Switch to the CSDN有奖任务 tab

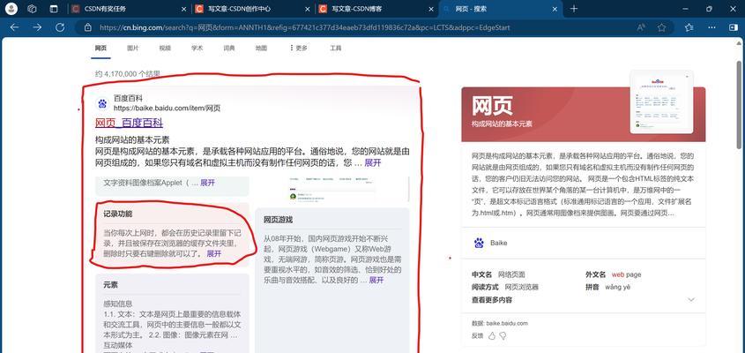pyautogui.click(x=129, y=9)
